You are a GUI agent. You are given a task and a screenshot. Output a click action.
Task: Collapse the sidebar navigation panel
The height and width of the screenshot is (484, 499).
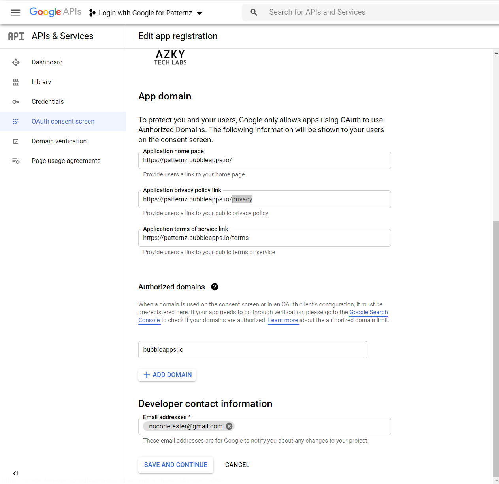pos(15,473)
